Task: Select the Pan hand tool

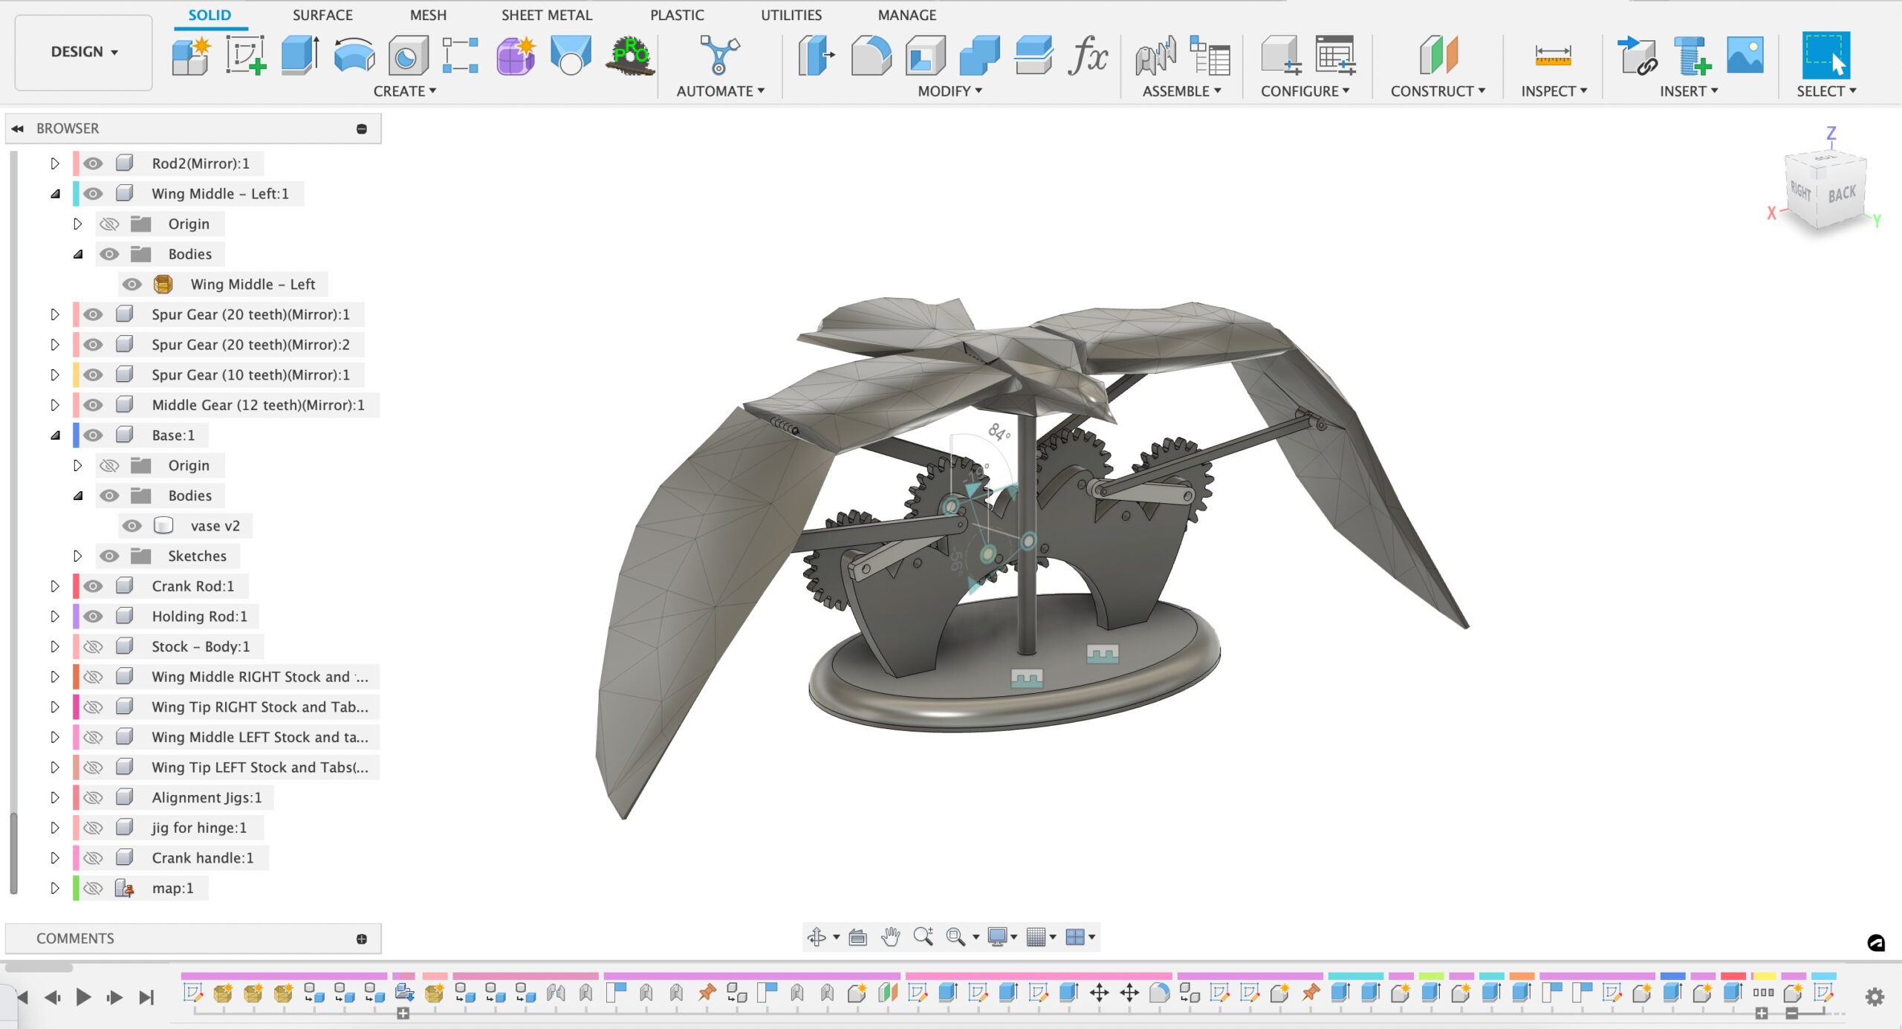Action: click(890, 937)
